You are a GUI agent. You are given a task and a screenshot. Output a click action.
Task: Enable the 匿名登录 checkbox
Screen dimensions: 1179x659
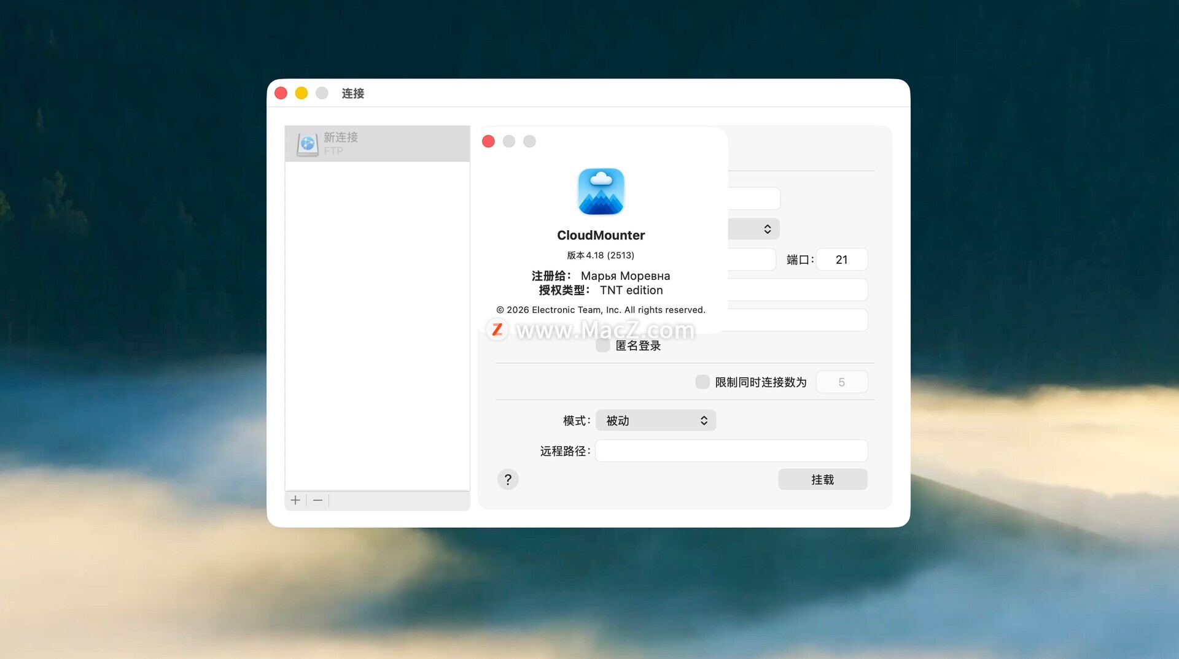603,345
